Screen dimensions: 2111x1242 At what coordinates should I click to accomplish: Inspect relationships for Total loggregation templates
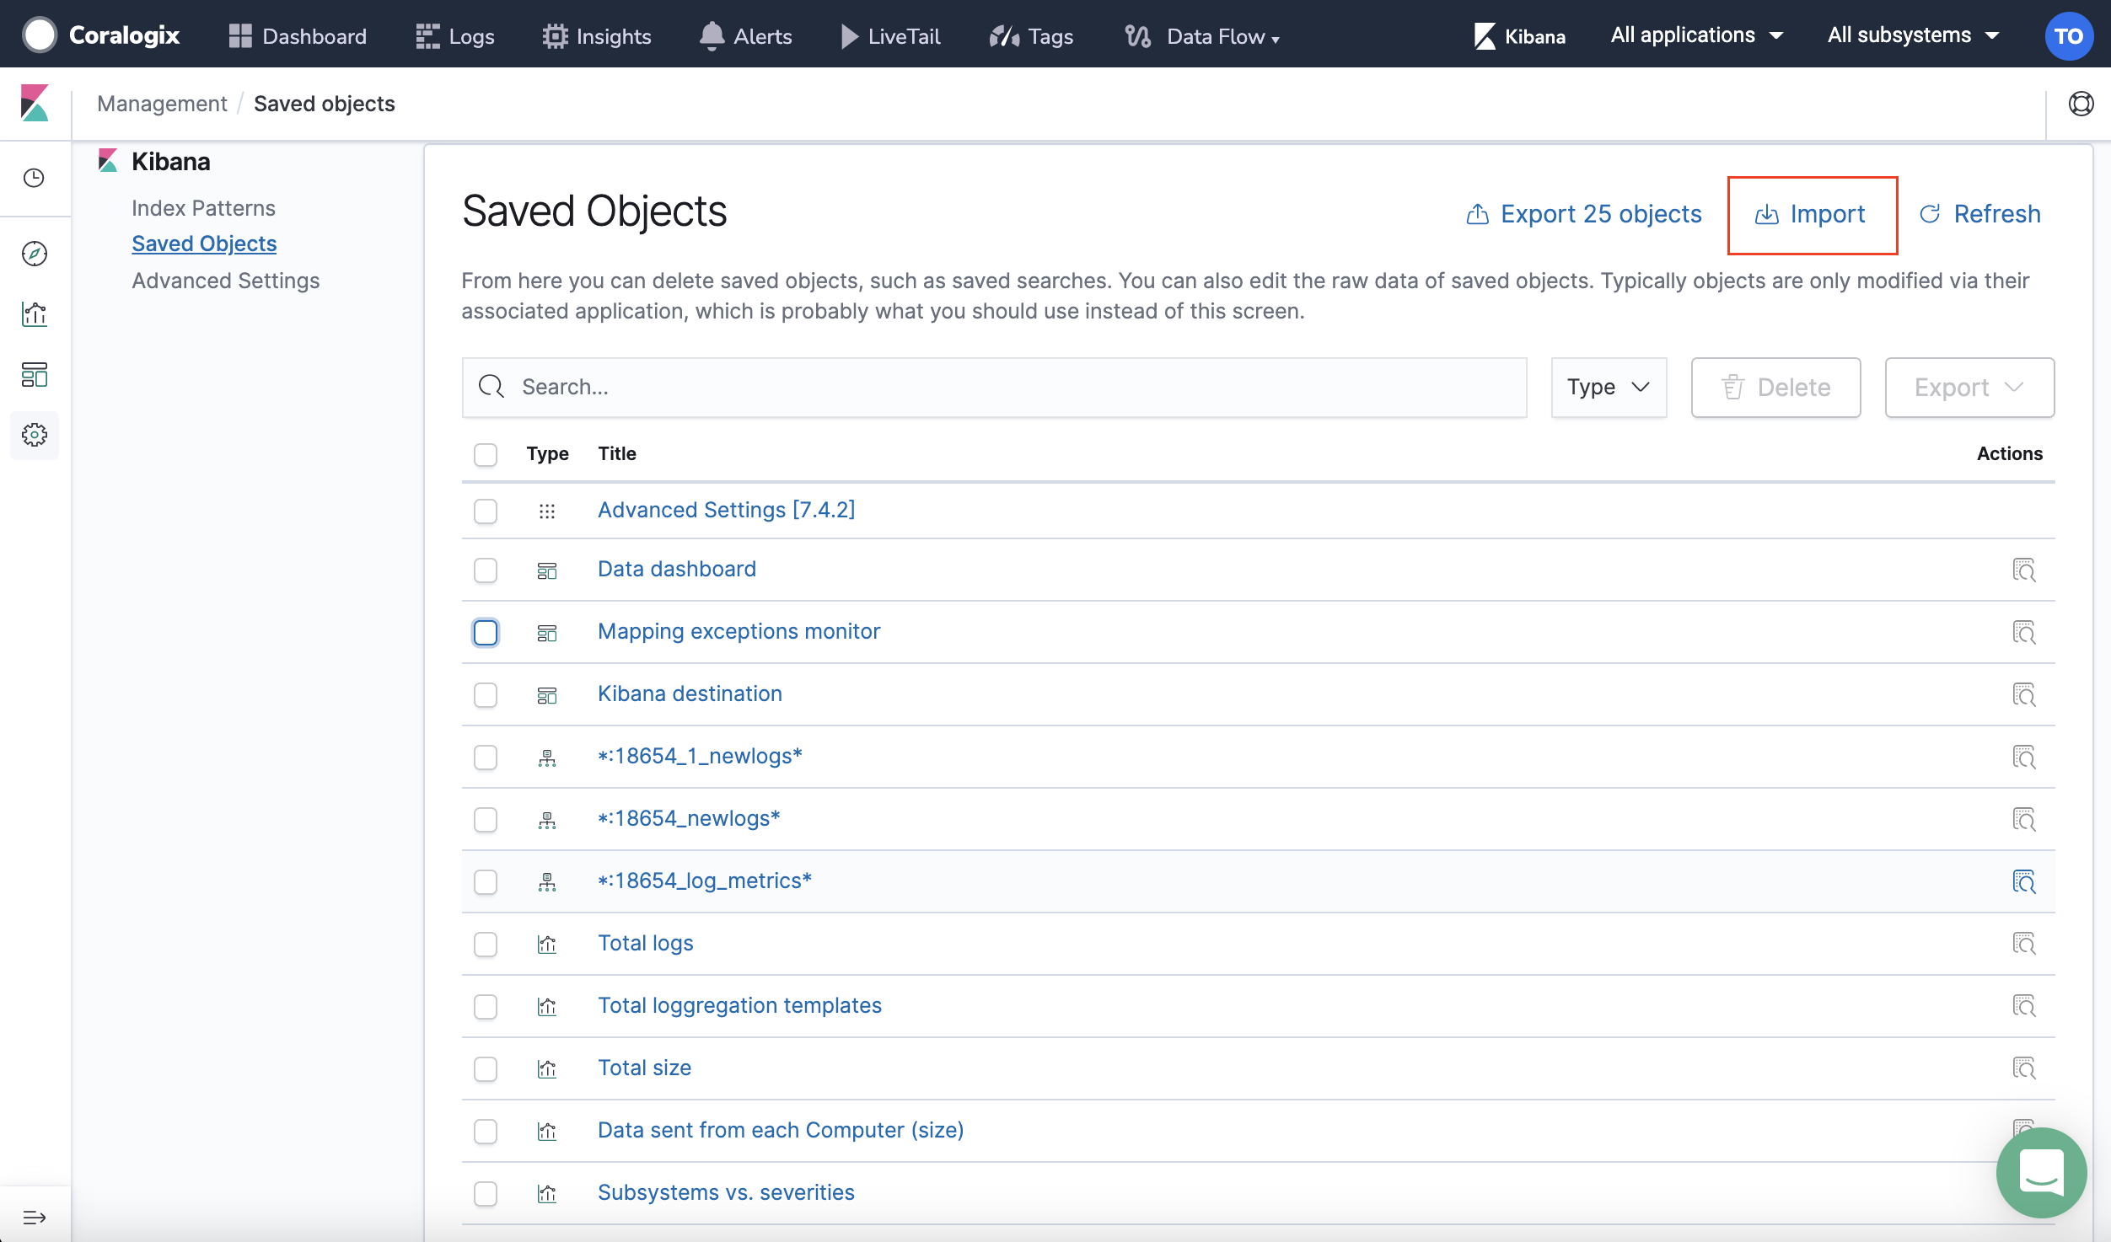(2024, 1006)
